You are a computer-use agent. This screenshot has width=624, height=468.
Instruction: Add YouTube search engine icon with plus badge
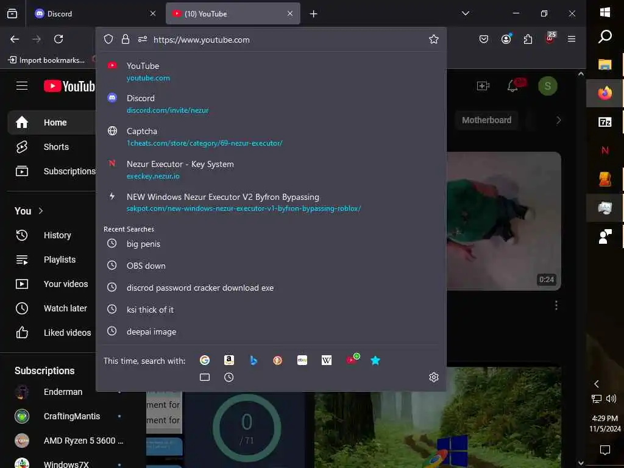tap(352, 360)
